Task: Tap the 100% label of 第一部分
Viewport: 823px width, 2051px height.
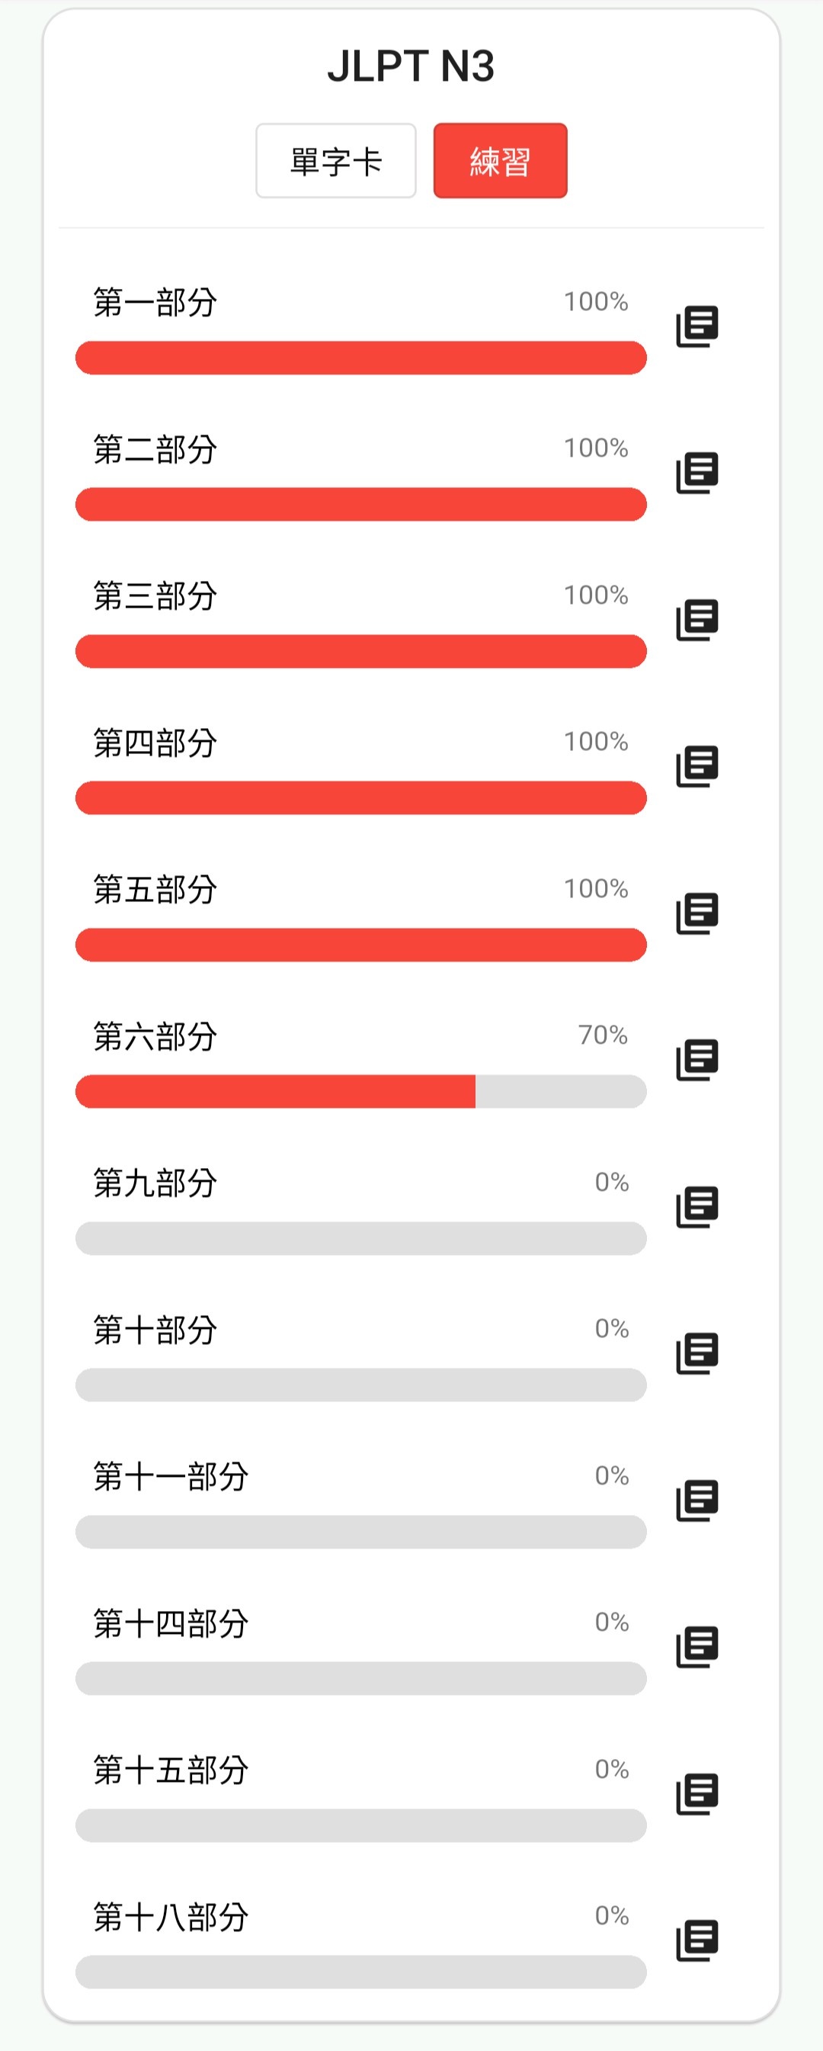Action: point(596,301)
